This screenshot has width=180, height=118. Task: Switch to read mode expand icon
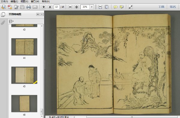click(130, 7)
